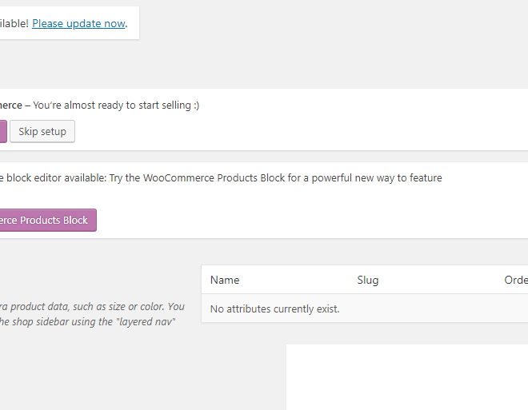This screenshot has height=410, width=528.
Task: Click the italic "layered nav" description line
Action: click(x=87, y=322)
